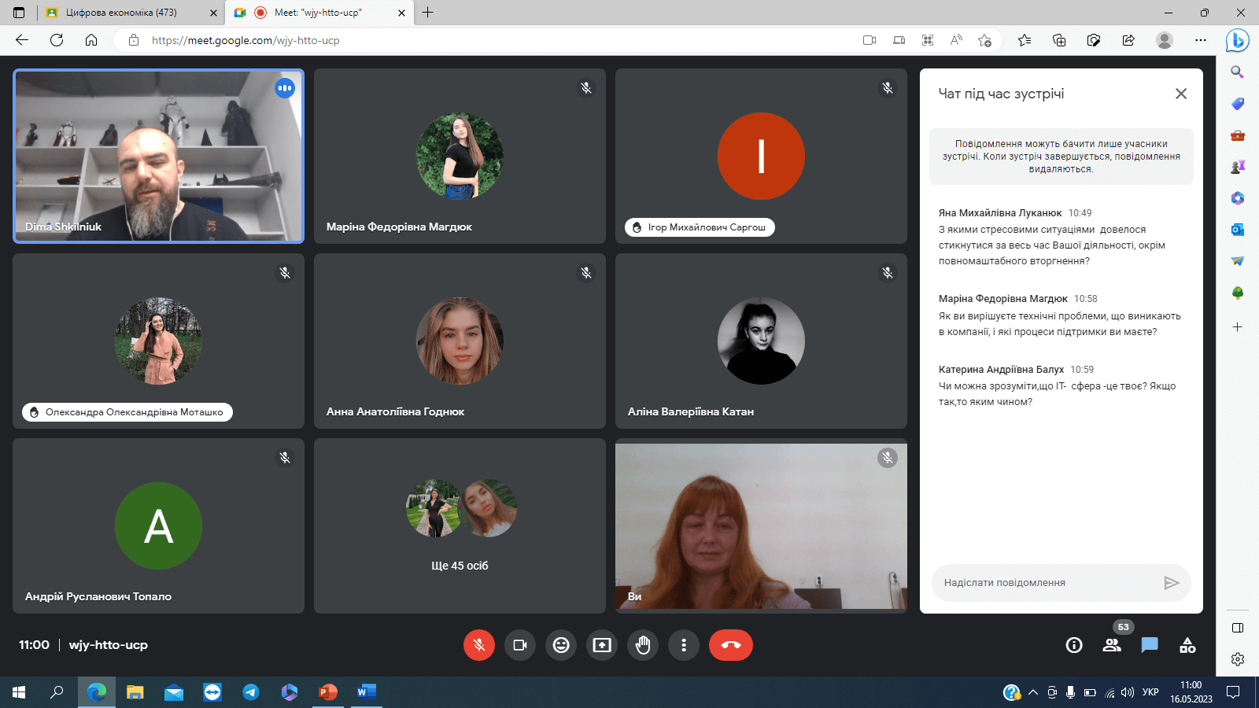
Task: Raise hand in the meeting
Action: pos(643,645)
